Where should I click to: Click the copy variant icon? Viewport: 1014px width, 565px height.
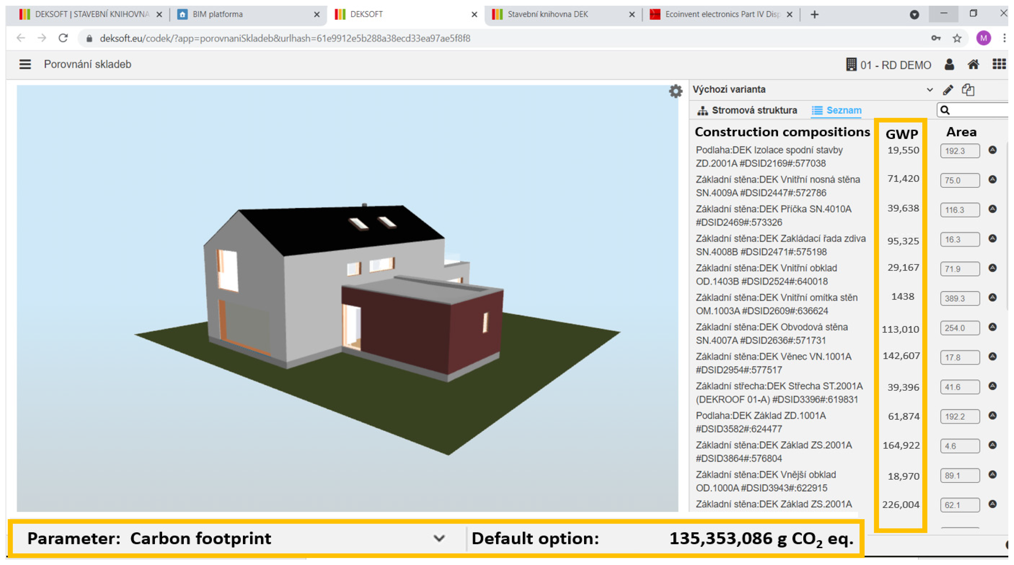pyautogui.click(x=968, y=90)
